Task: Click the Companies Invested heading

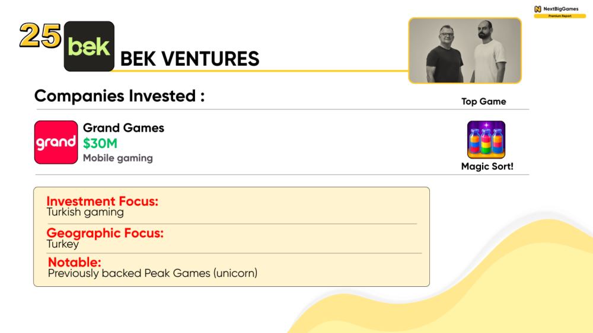Action: click(119, 96)
